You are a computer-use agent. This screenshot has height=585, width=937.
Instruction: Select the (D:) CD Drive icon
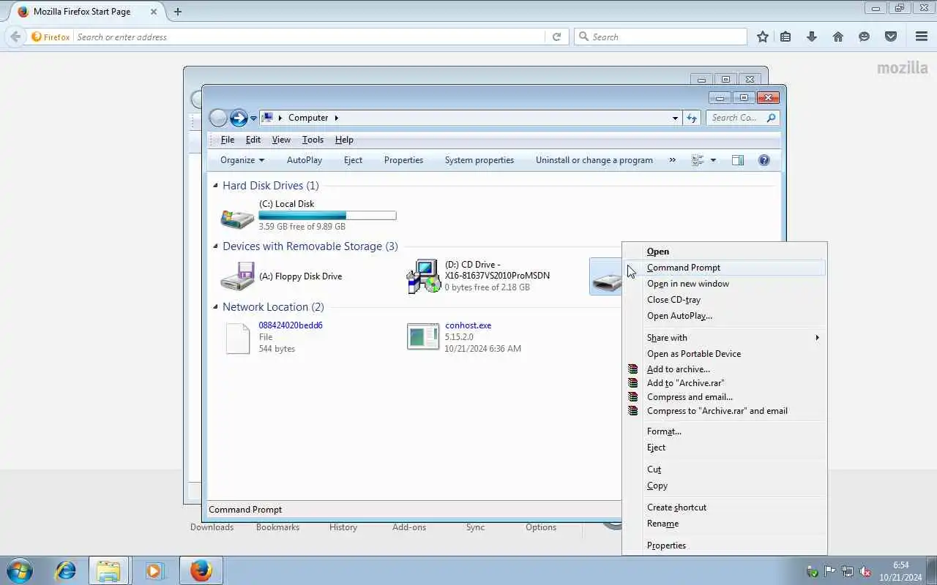pos(424,276)
